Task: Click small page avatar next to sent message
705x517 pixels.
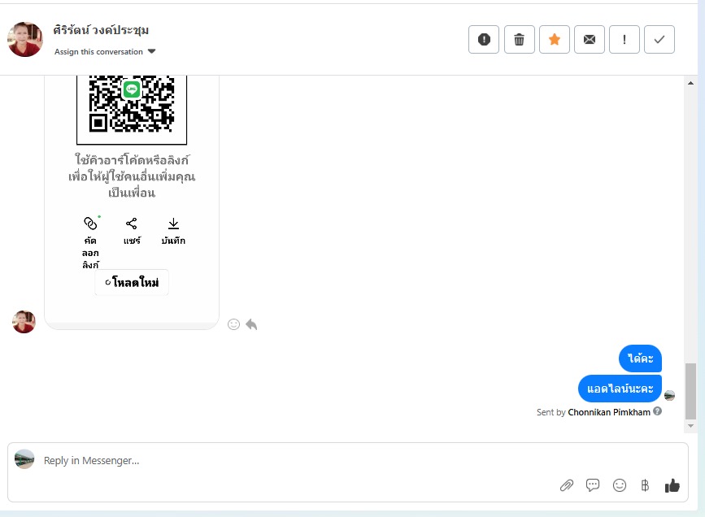Action: 669,395
